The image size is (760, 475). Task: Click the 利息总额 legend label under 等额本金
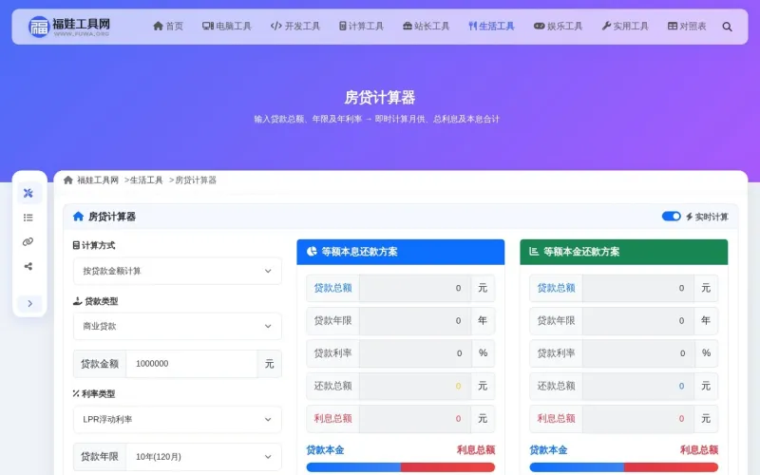(x=699, y=449)
